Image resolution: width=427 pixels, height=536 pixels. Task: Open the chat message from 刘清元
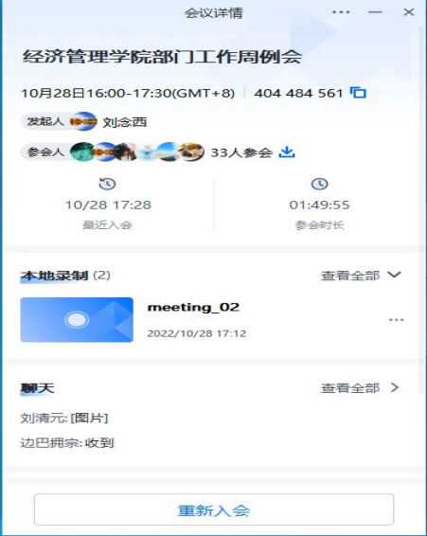coord(64,418)
